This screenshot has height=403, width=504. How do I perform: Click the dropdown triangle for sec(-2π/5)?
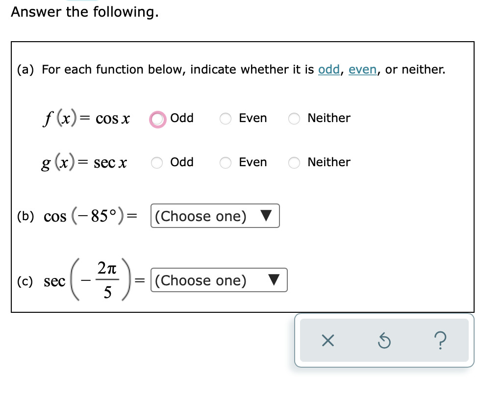coord(275,280)
